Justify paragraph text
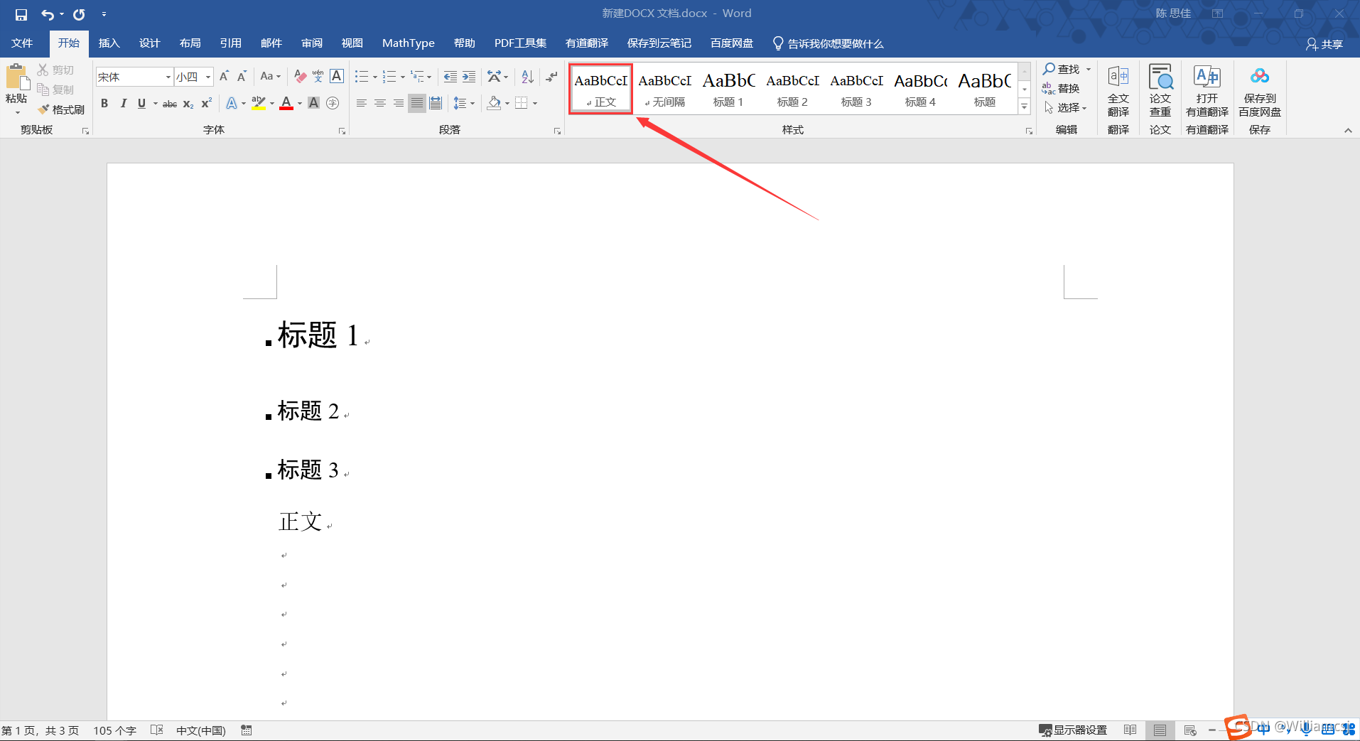This screenshot has height=741, width=1360. click(417, 103)
